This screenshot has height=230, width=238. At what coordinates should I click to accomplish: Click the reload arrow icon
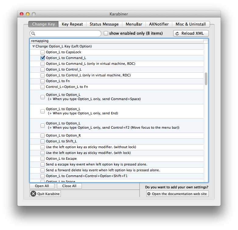pos(177,33)
